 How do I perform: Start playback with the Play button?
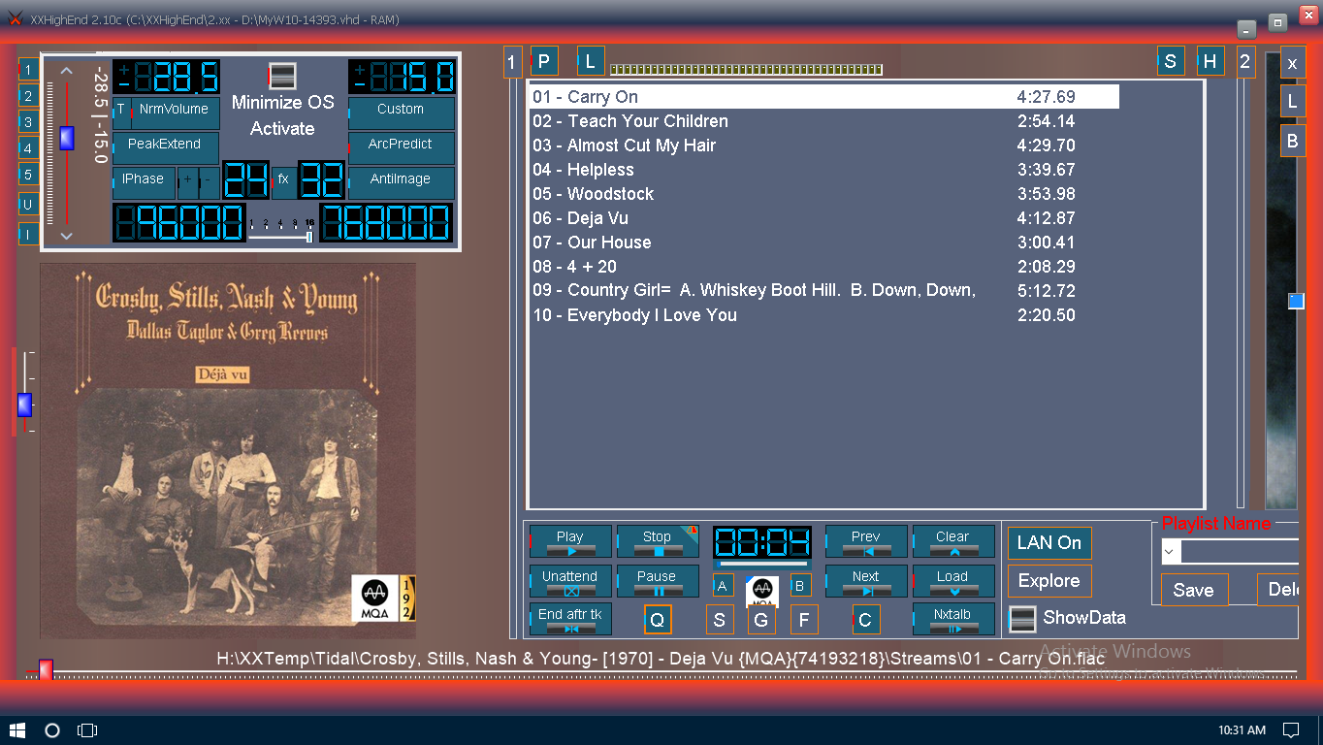pos(570,541)
